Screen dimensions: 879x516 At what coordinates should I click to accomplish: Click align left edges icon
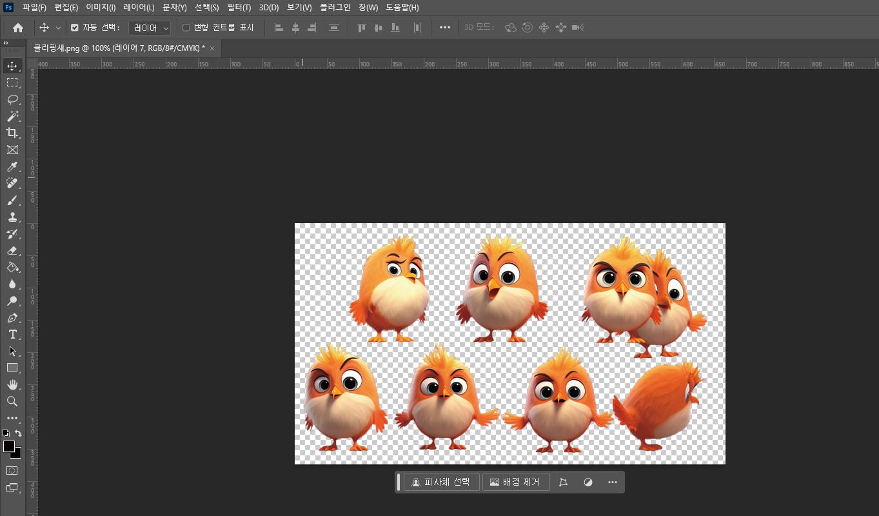tap(279, 28)
